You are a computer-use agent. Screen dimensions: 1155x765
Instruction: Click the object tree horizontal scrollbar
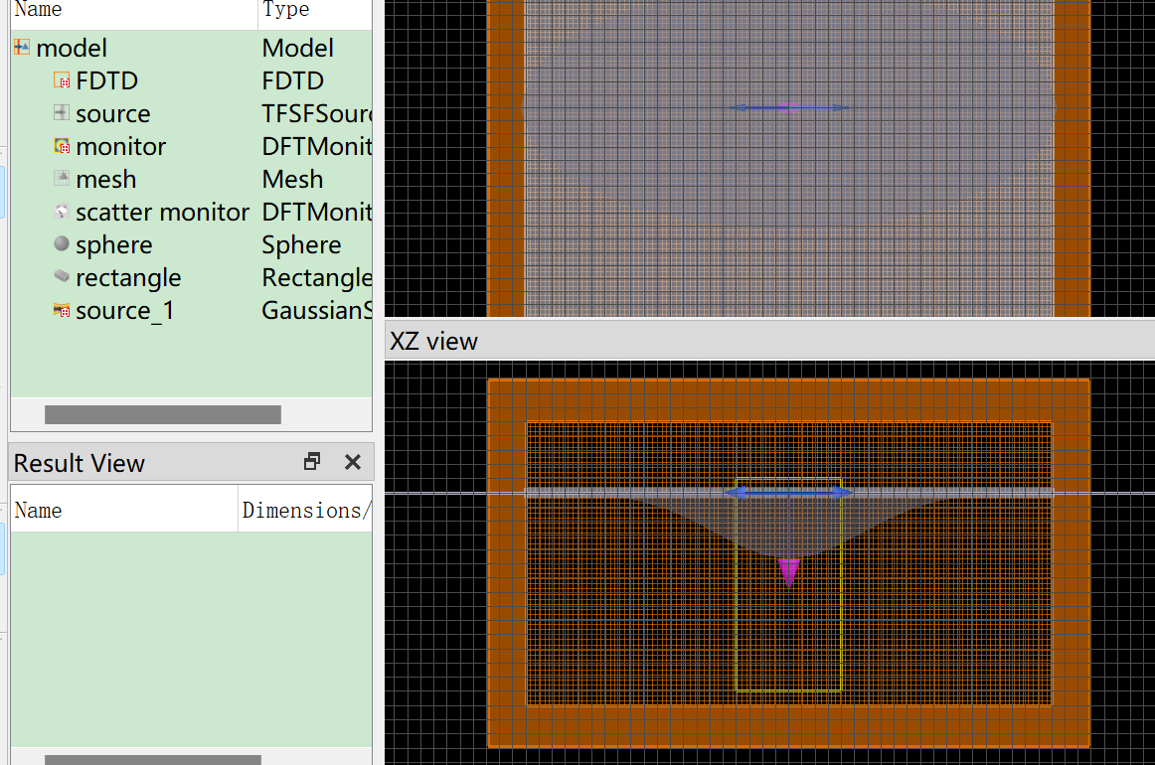click(162, 414)
